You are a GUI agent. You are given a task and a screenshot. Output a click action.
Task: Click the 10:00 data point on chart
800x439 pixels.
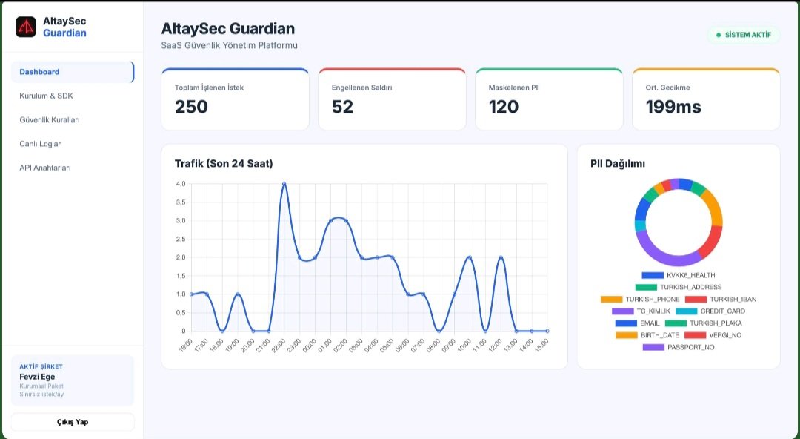[470, 257]
